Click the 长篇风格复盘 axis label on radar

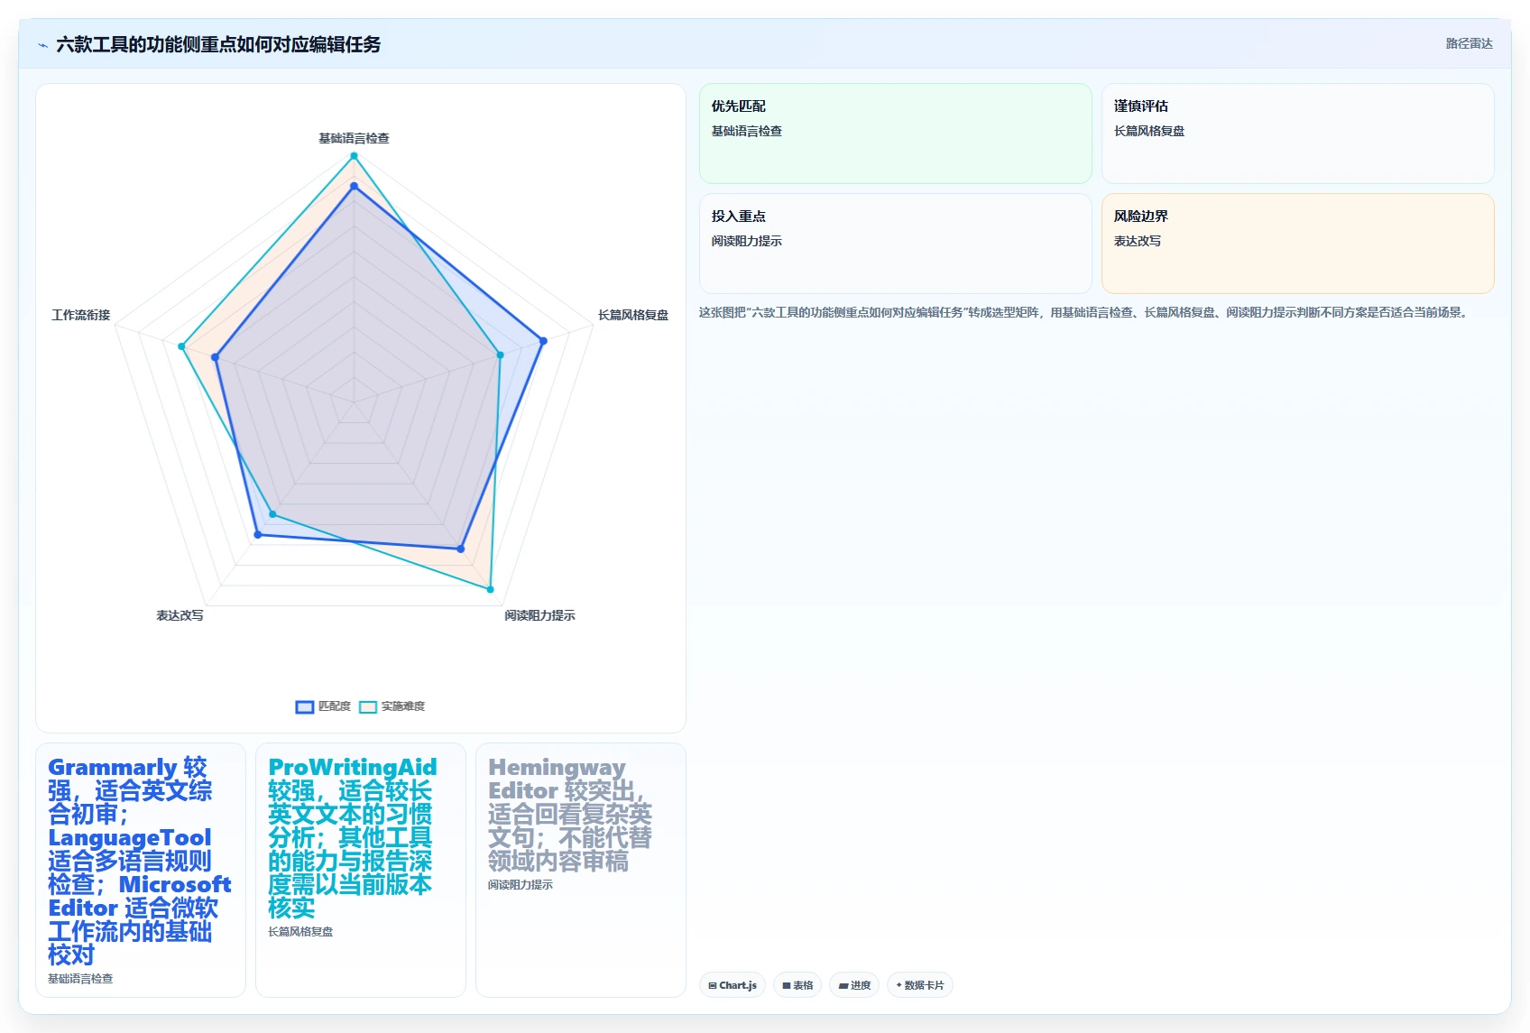[x=633, y=315]
